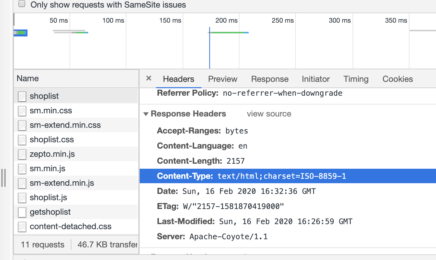This screenshot has width=436, height=260.
Task: Click the file icon beside sm.min.css
Action: point(22,111)
